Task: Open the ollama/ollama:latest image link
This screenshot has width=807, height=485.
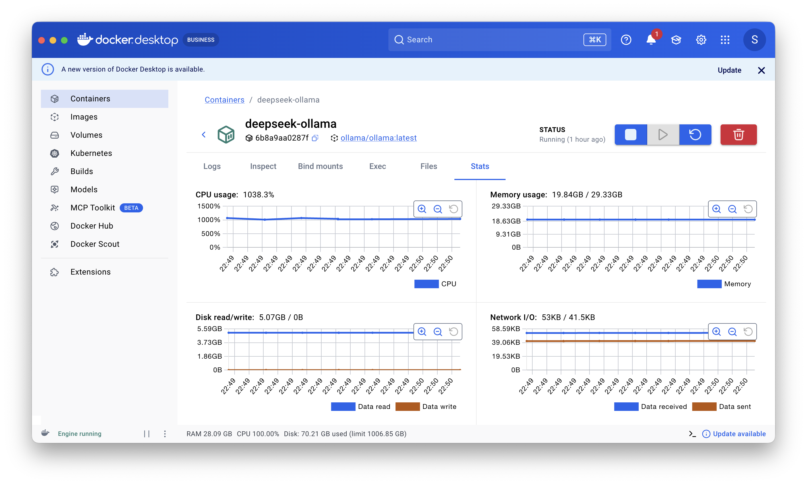Action: click(x=378, y=138)
